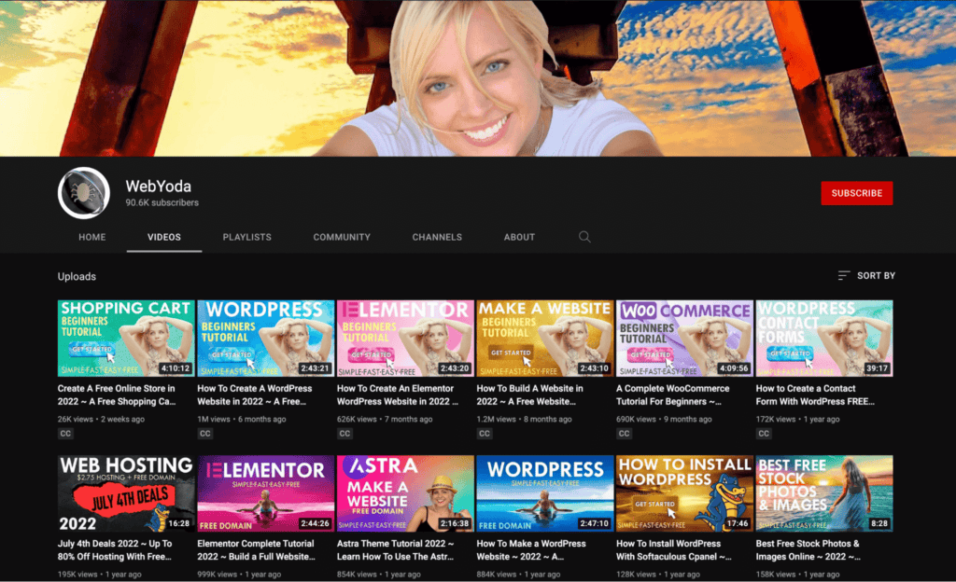Open the channel search magnifier icon
The width and height of the screenshot is (956, 582).
point(584,237)
